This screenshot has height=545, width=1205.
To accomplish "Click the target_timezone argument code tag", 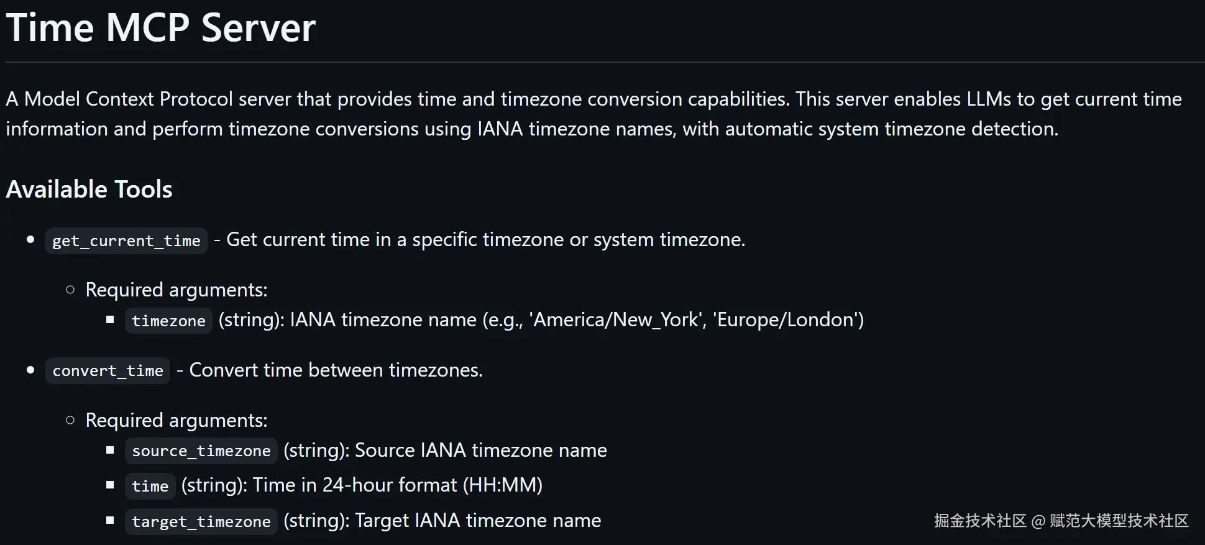I will pyautogui.click(x=201, y=521).
